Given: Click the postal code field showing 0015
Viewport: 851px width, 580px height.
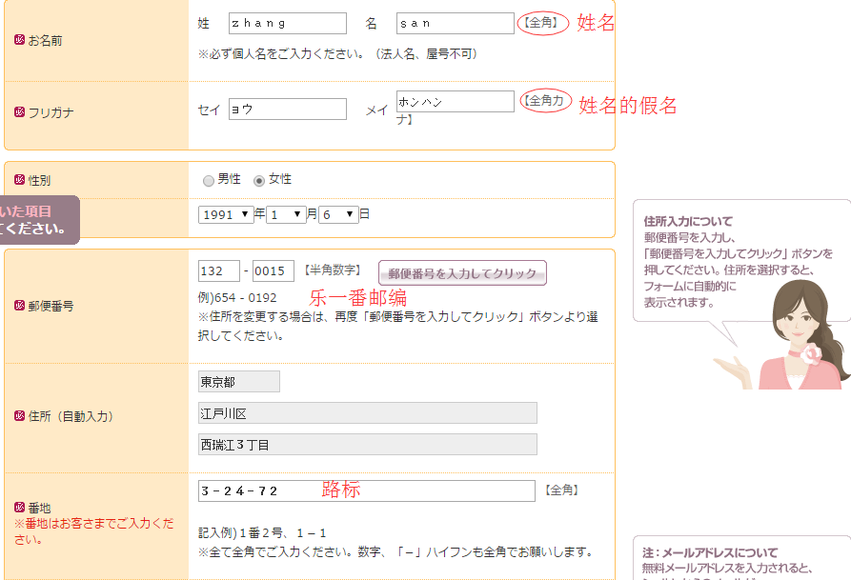Looking at the screenshot, I should (x=274, y=271).
